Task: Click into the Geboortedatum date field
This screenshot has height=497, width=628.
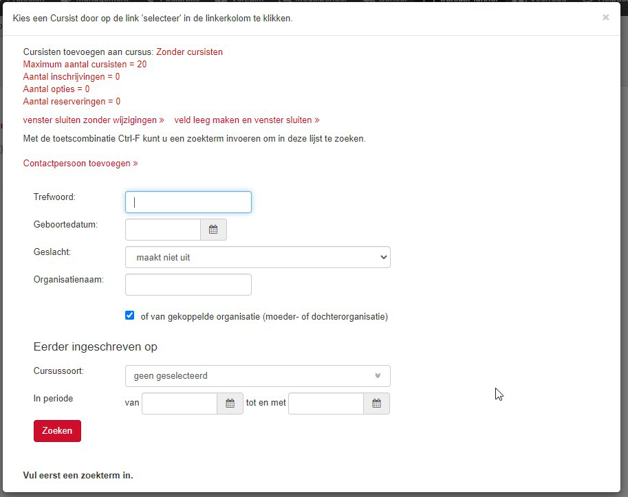Action: (x=163, y=230)
